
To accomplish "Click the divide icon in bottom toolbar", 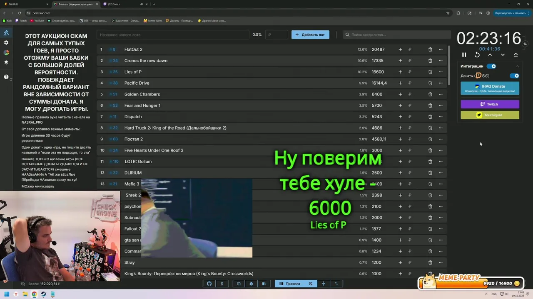I will coord(323,284).
